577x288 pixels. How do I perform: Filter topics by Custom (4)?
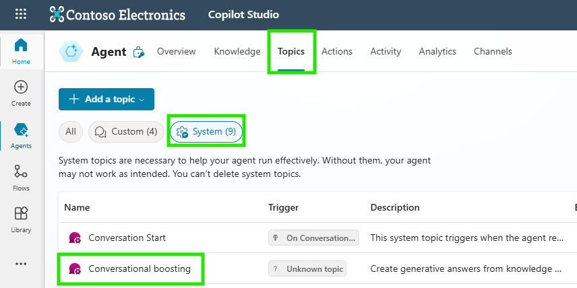[127, 132]
